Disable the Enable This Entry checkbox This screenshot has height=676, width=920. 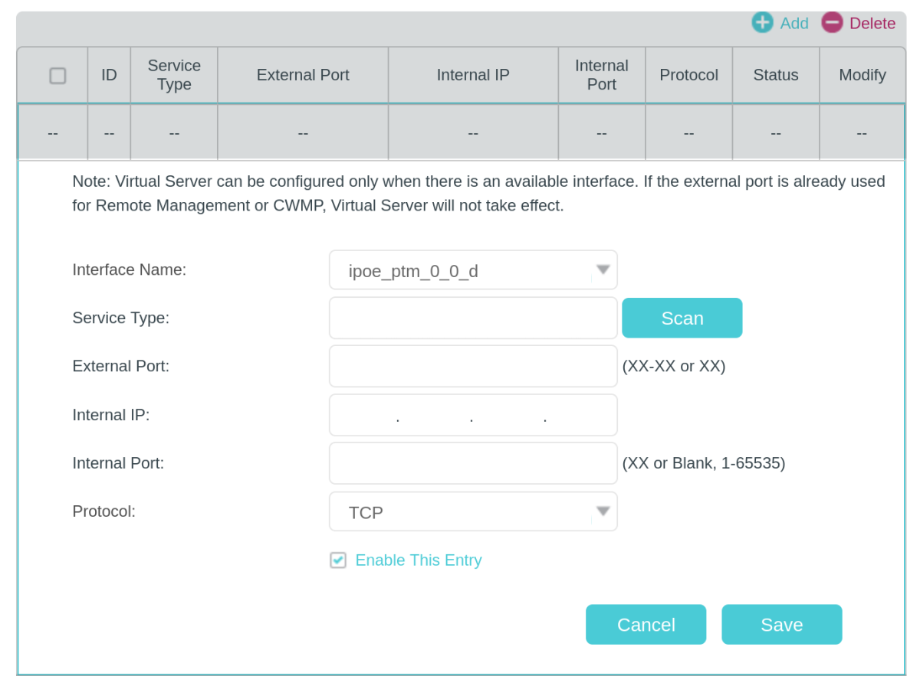pos(338,560)
